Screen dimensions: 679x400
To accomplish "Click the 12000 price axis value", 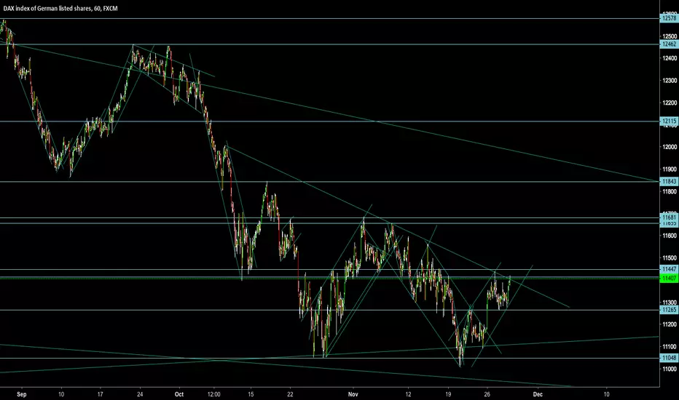I will (669, 147).
